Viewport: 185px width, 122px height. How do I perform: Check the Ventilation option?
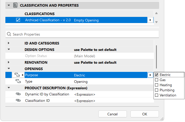pyautogui.click(x=157, y=95)
